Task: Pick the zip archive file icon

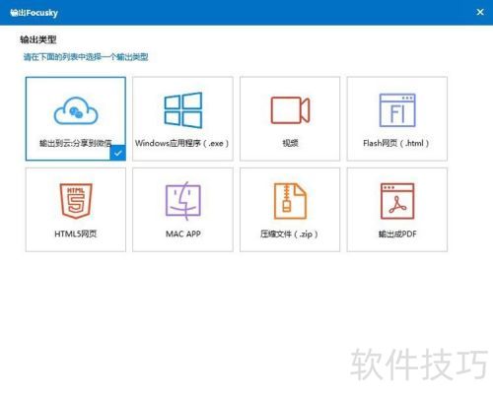Action: 290,201
